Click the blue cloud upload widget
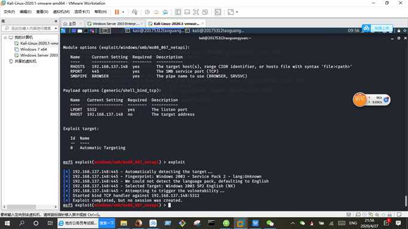The height and width of the screenshot is (229, 408). [377, 28]
